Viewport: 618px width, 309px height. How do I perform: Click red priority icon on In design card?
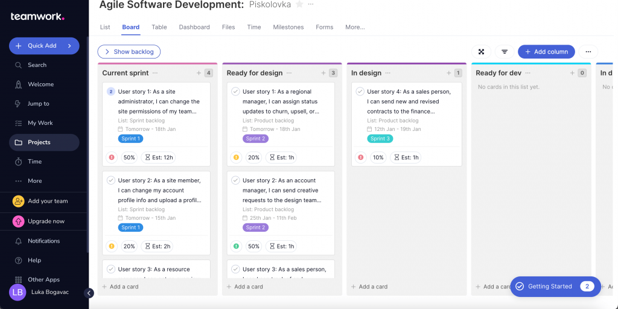tap(360, 158)
